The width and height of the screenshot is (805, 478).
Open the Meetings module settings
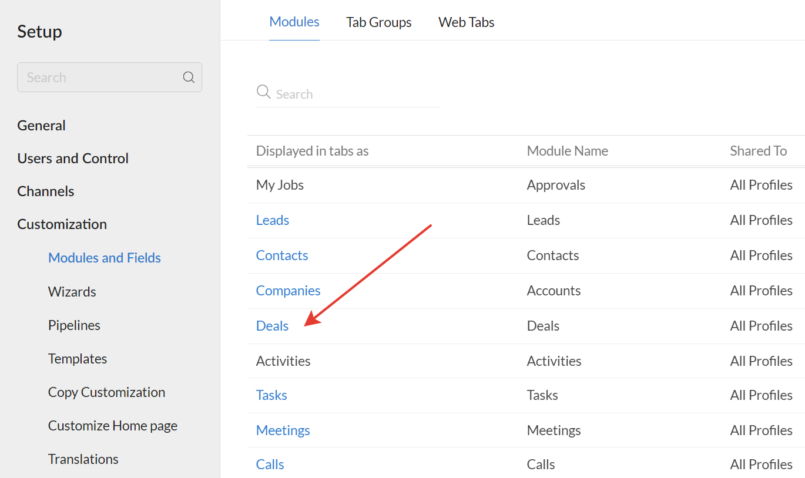(x=283, y=430)
